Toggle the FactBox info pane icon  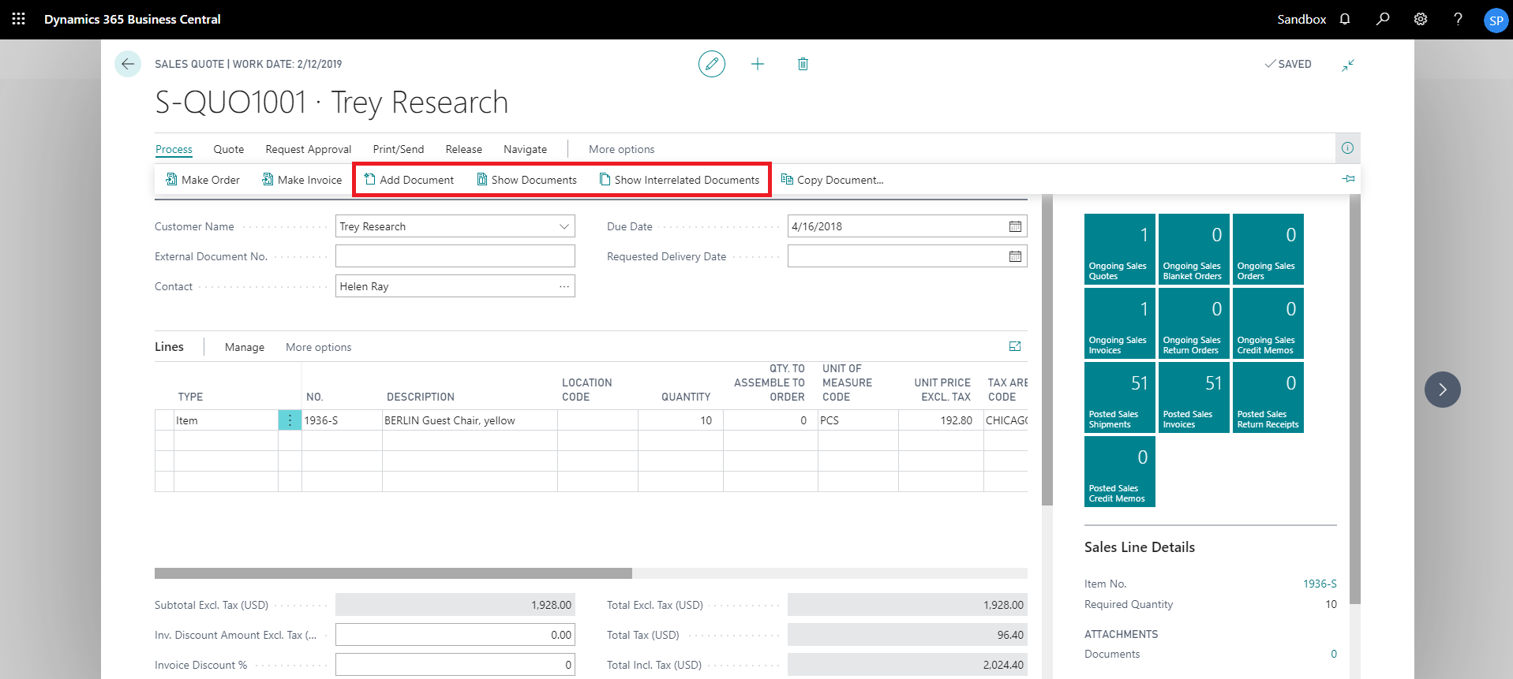click(x=1347, y=148)
